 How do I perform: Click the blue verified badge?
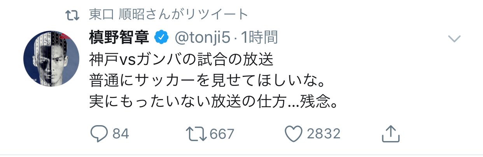pyautogui.click(x=161, y=38)
